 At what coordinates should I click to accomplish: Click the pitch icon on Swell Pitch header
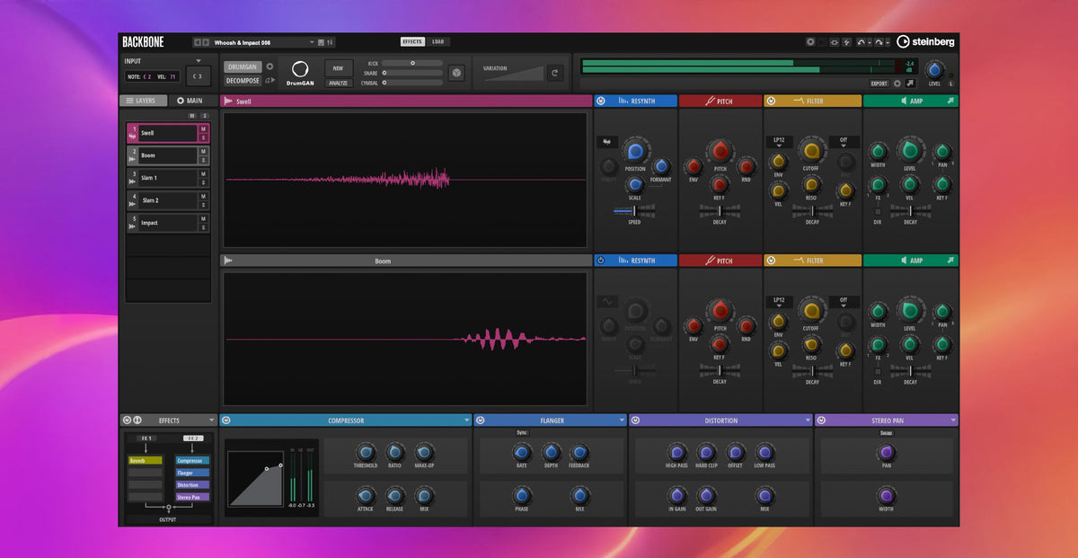coord(710,102)
